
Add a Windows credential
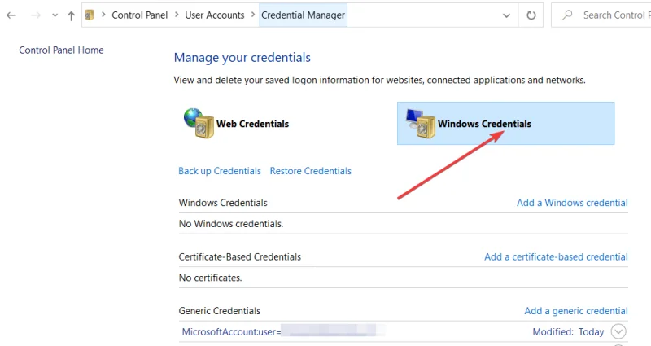(x=572, y=203)
